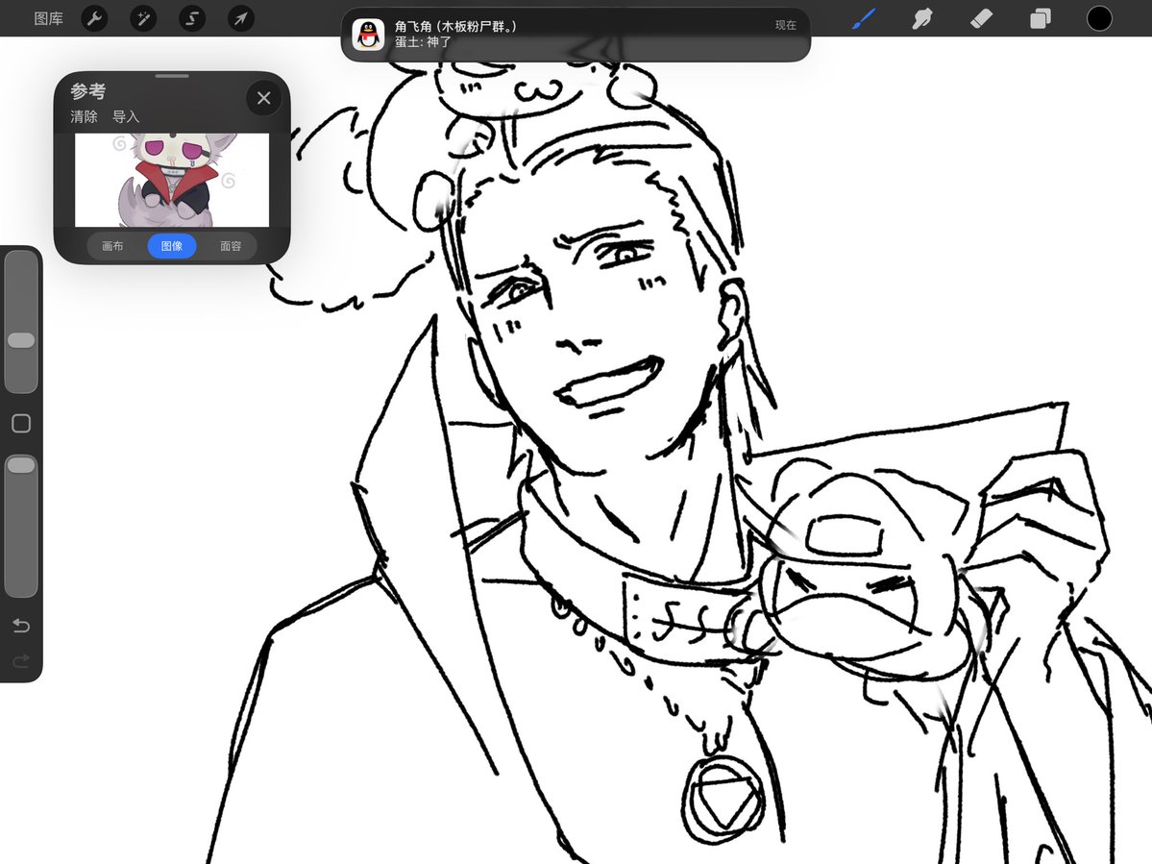Click 清除 in reference panel

click(x=84, y=116)
